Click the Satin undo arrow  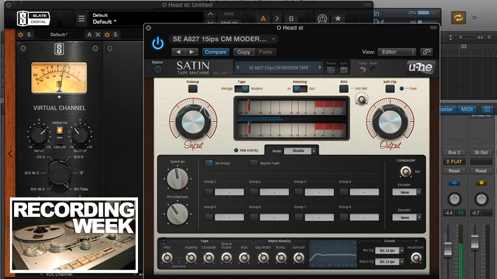click(363, 69)
